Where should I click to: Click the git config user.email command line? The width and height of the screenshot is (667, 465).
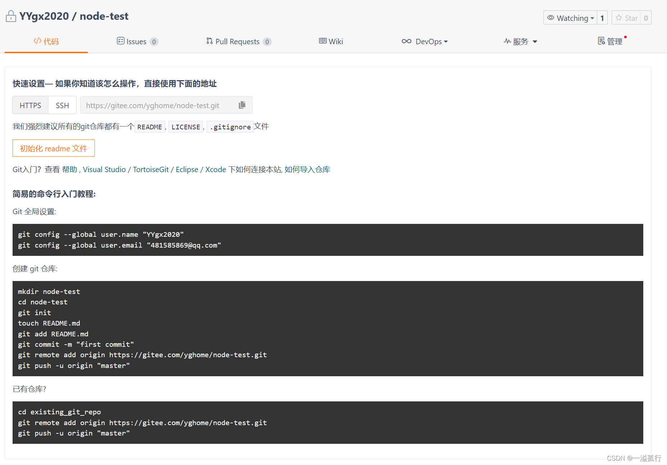coord(119,245)
